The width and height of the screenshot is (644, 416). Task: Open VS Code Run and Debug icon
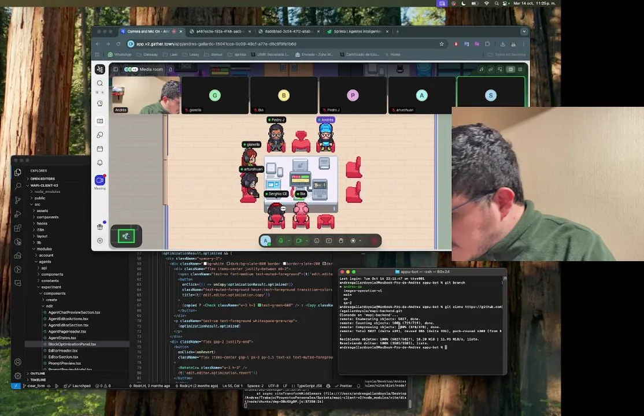coord(18,214)
